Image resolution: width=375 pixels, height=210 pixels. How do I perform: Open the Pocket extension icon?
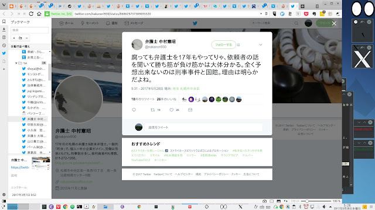306,14
